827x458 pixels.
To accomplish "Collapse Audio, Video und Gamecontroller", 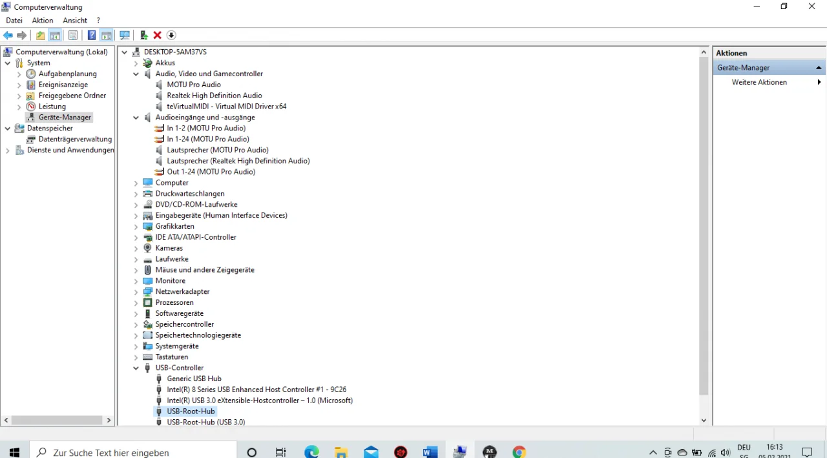I will coord(136,74).
